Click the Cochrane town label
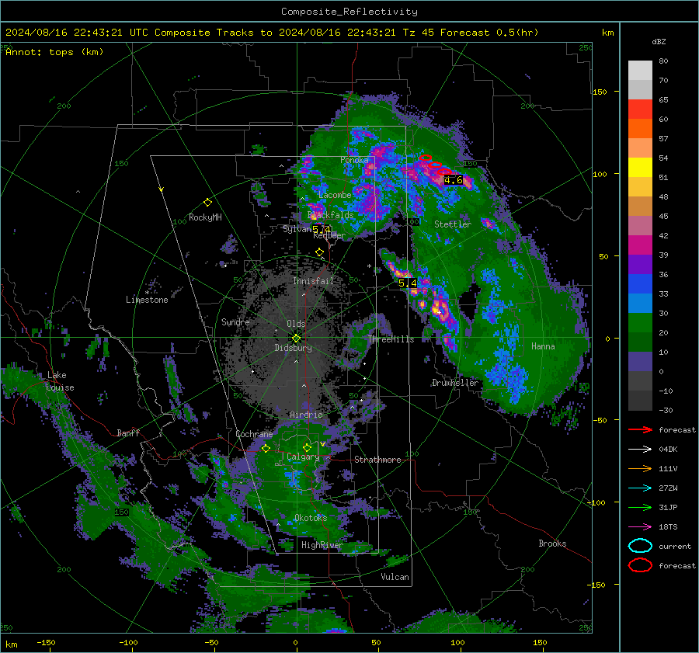The image size is (699, 653). [254, 434]
